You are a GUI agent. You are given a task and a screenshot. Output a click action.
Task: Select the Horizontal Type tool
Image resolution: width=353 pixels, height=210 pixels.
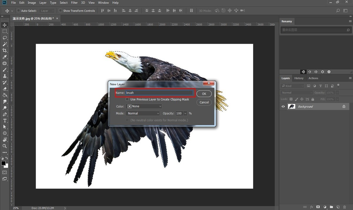click(x=5, y=120)
